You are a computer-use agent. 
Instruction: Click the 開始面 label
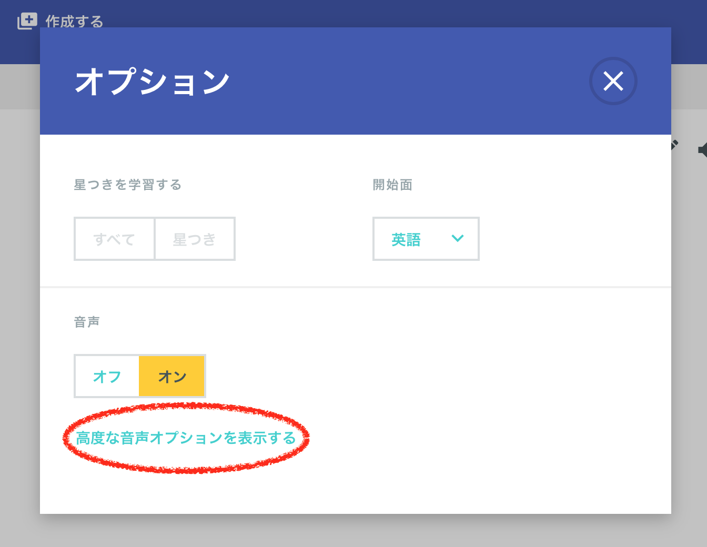coord(392,185)
